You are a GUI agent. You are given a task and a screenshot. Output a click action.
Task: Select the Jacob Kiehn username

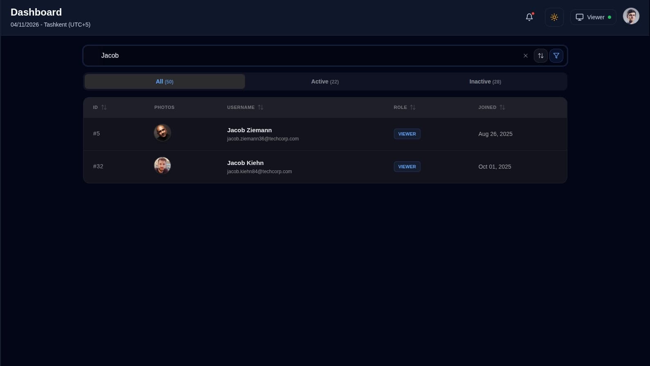pyautogui.click(x=245, y=163)
